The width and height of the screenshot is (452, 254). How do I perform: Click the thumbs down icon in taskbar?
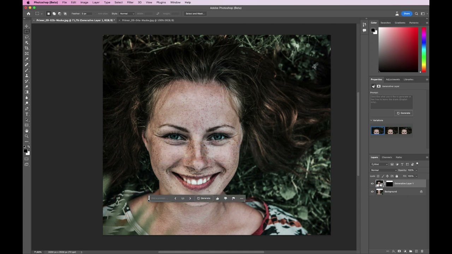coord(225,198)
